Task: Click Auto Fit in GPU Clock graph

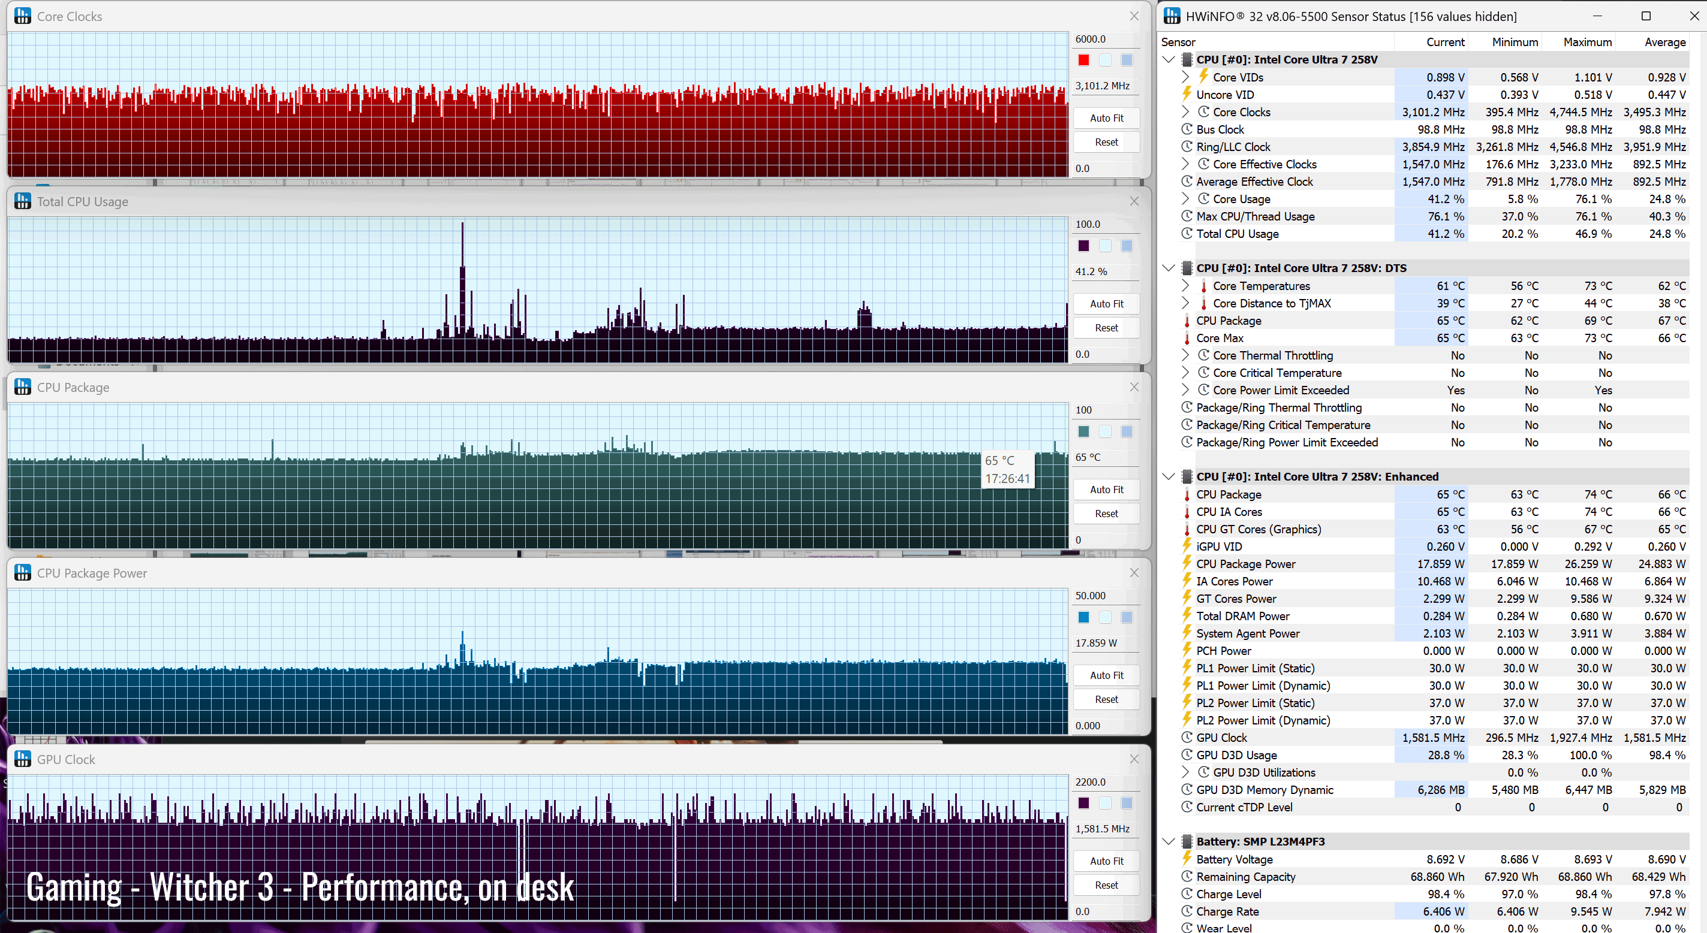Action: (x=1107, y=861)
